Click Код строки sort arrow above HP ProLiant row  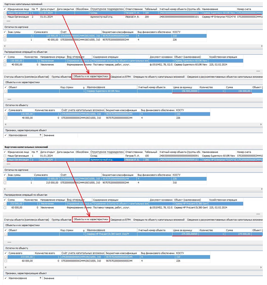(83, 230)
